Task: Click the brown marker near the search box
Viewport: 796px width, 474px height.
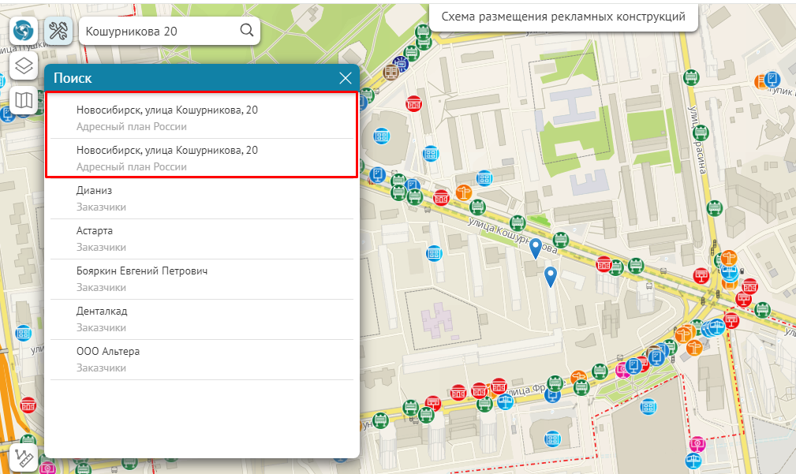Action: click(x=391, y=71)
